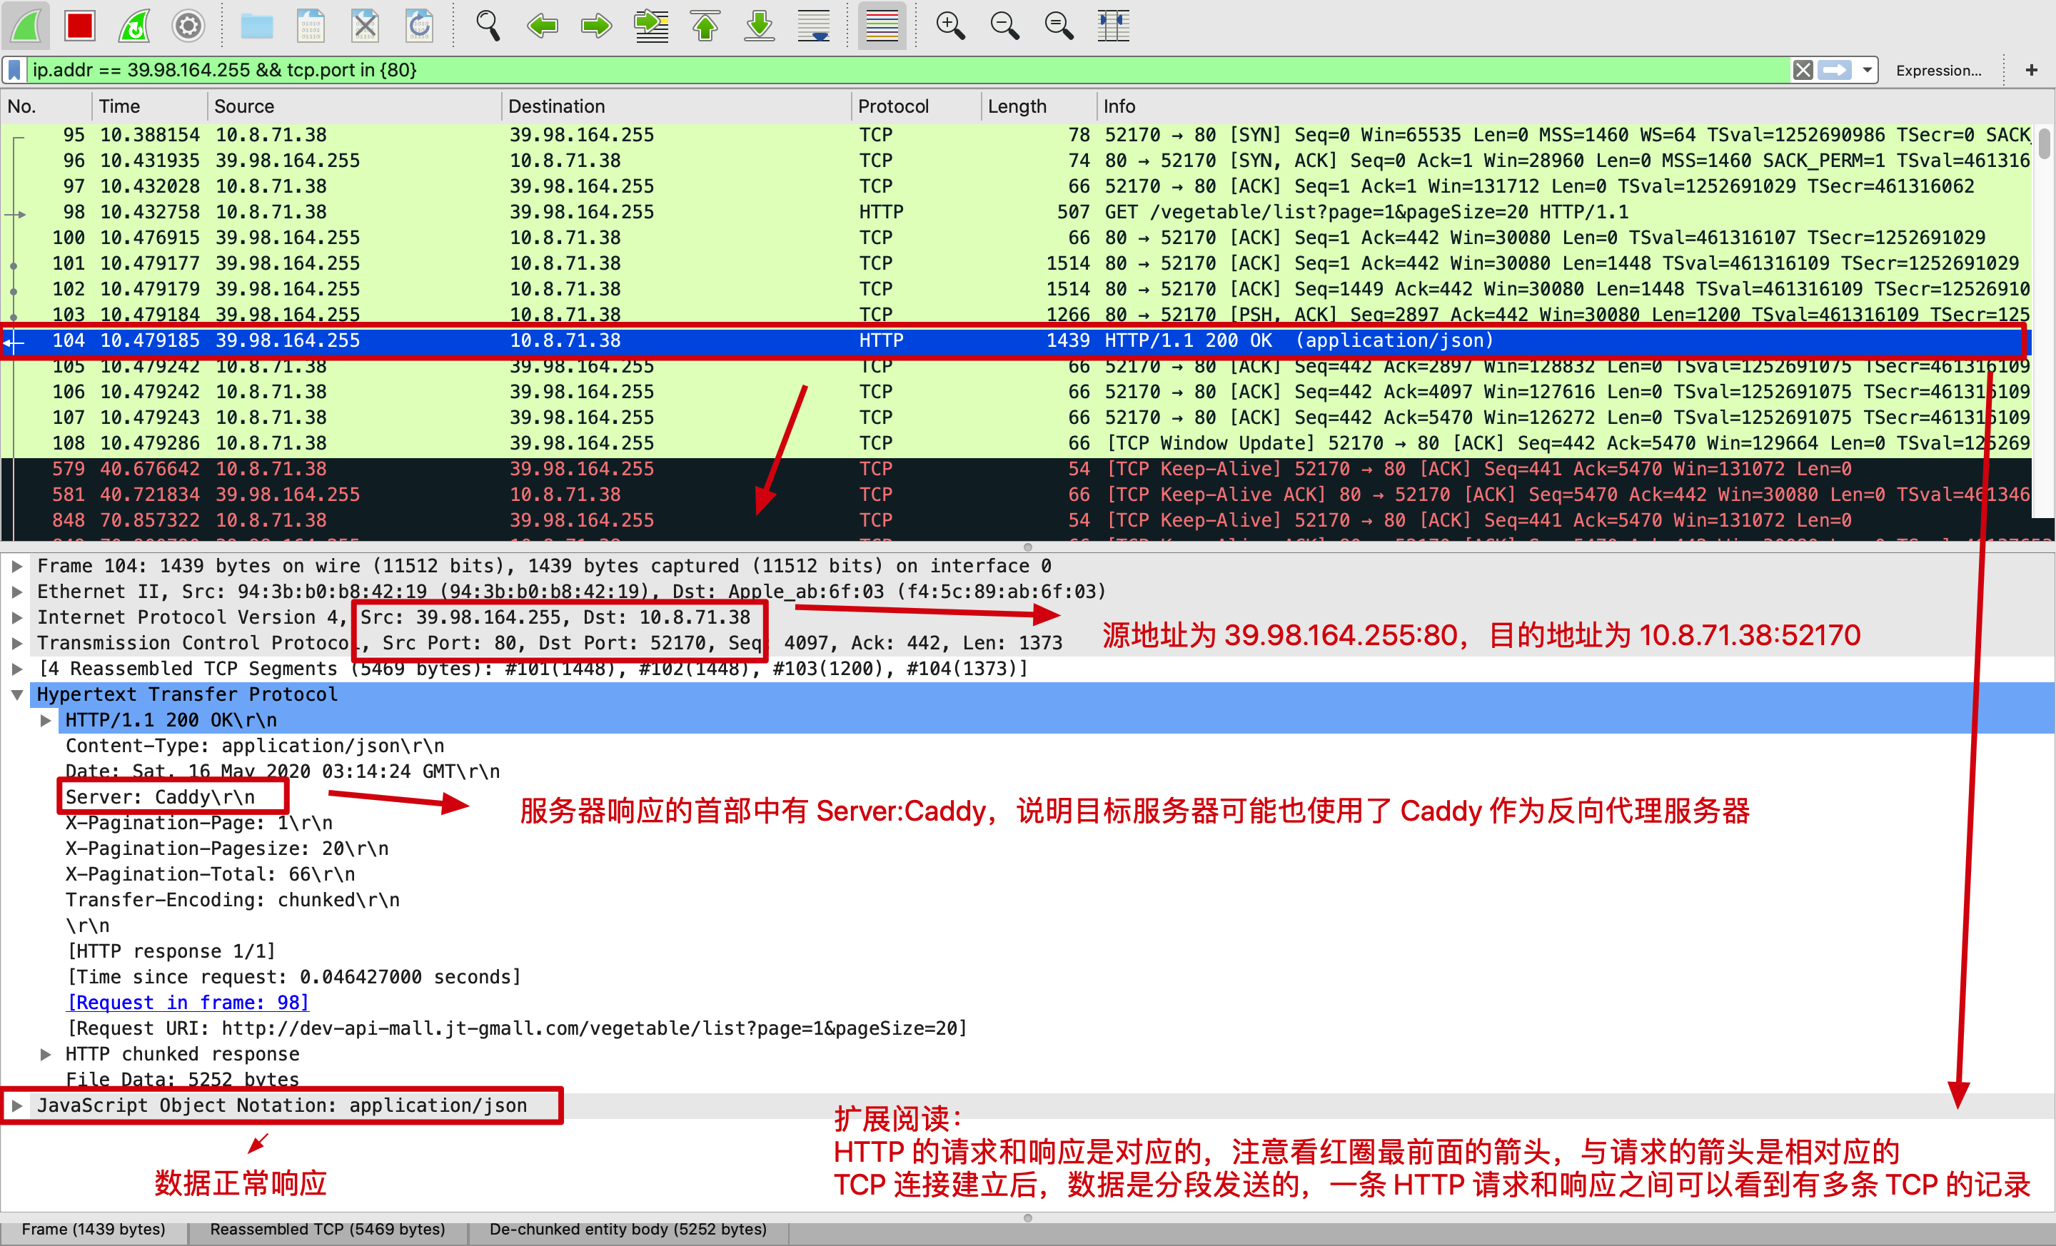Find a packet with the magnifier

coord(488,26)
